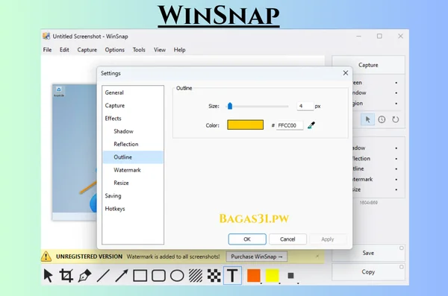
Task: Toggle the checkbox on the Save button
Action: [402, 248]
